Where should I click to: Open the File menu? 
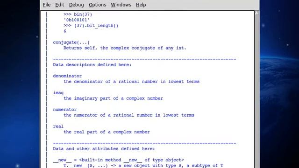[x=47, y=5]
